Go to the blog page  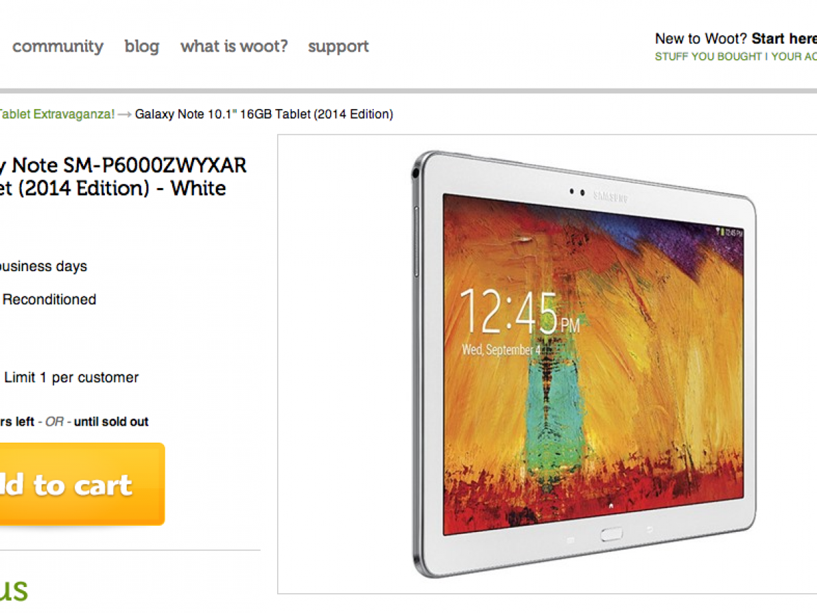(x=142, y=46)
